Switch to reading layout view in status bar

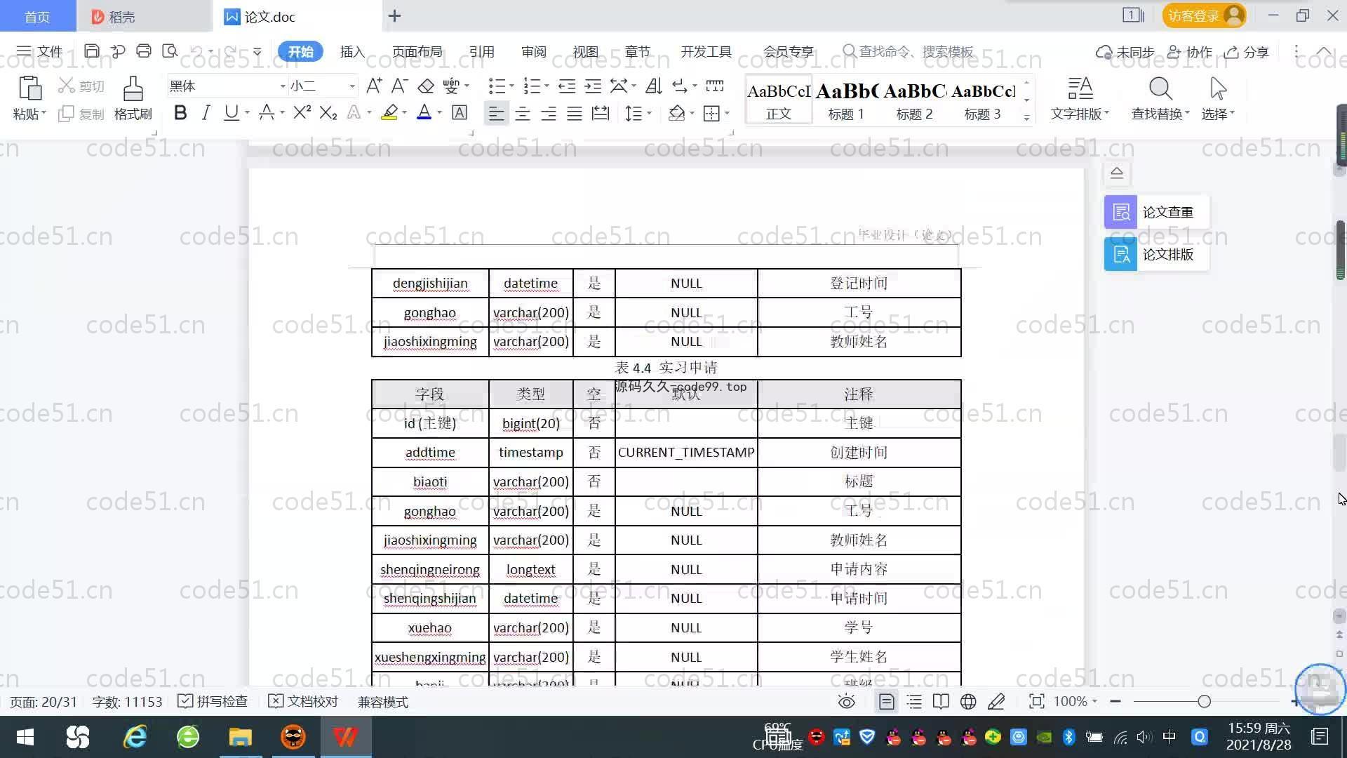click(x=941, y=702)
